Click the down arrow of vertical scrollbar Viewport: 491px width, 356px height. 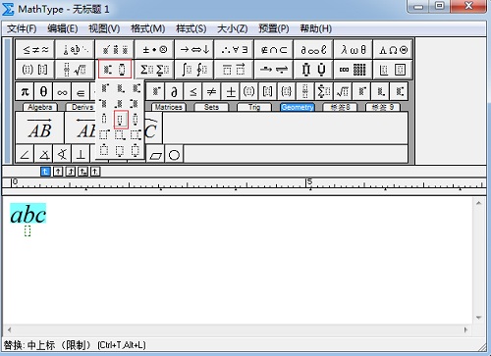coord(478,318)
